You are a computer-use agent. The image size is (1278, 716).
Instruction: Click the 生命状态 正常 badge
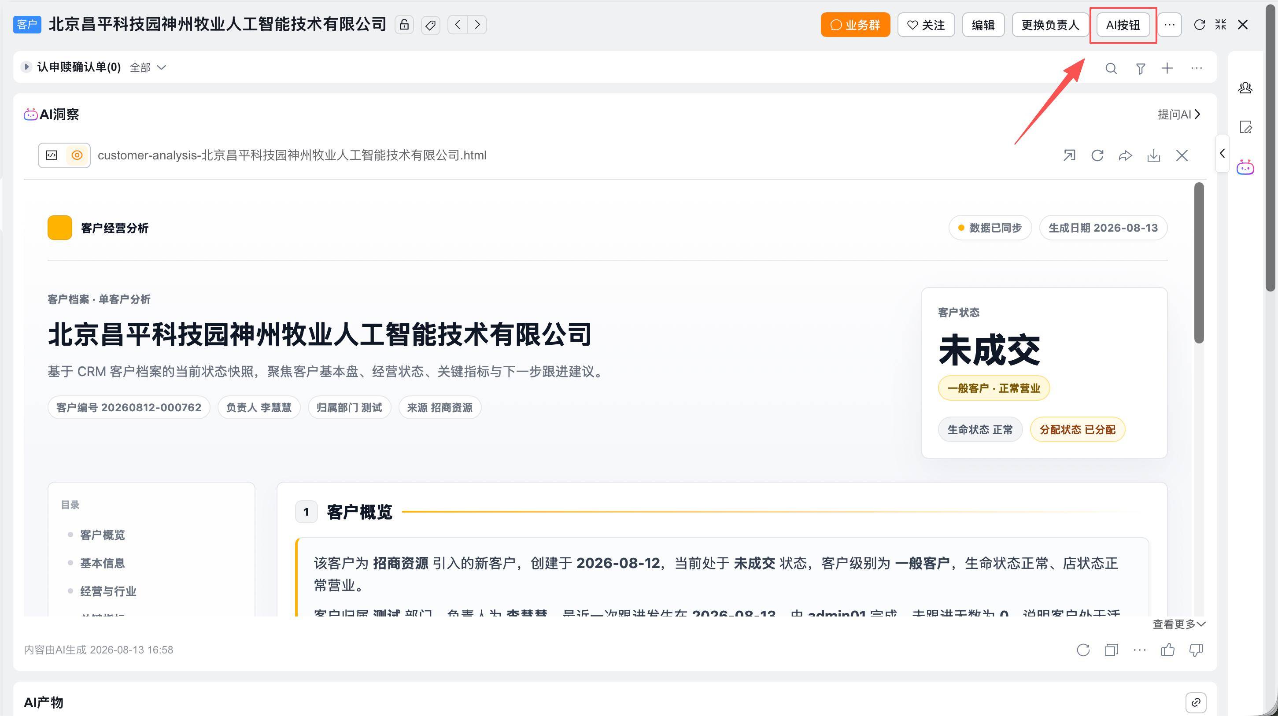pyautogui.click(x=980, y=429)
